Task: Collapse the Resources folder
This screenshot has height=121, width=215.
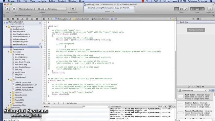Action: 9,52
